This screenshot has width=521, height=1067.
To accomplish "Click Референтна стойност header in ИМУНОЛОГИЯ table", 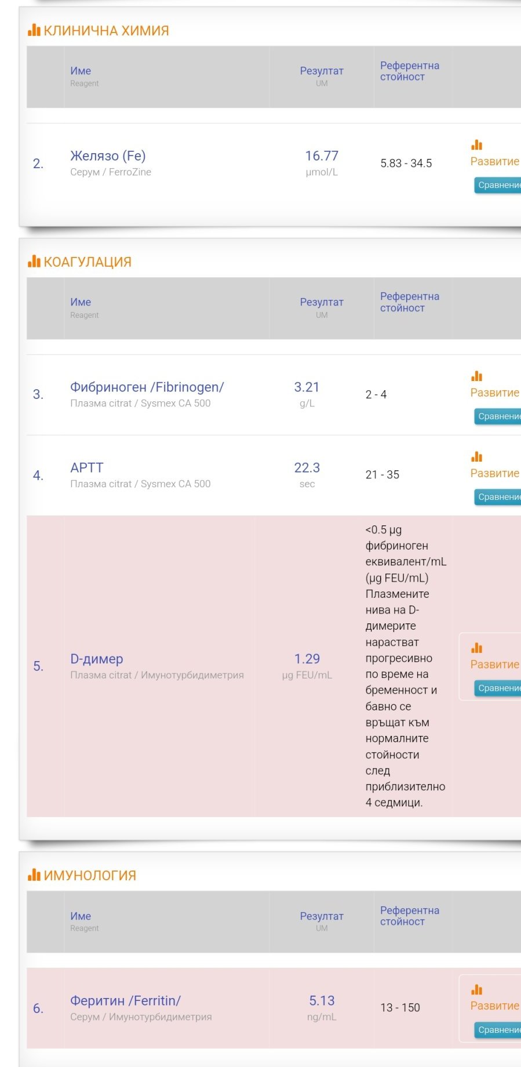I will click(x=409, y=916).
